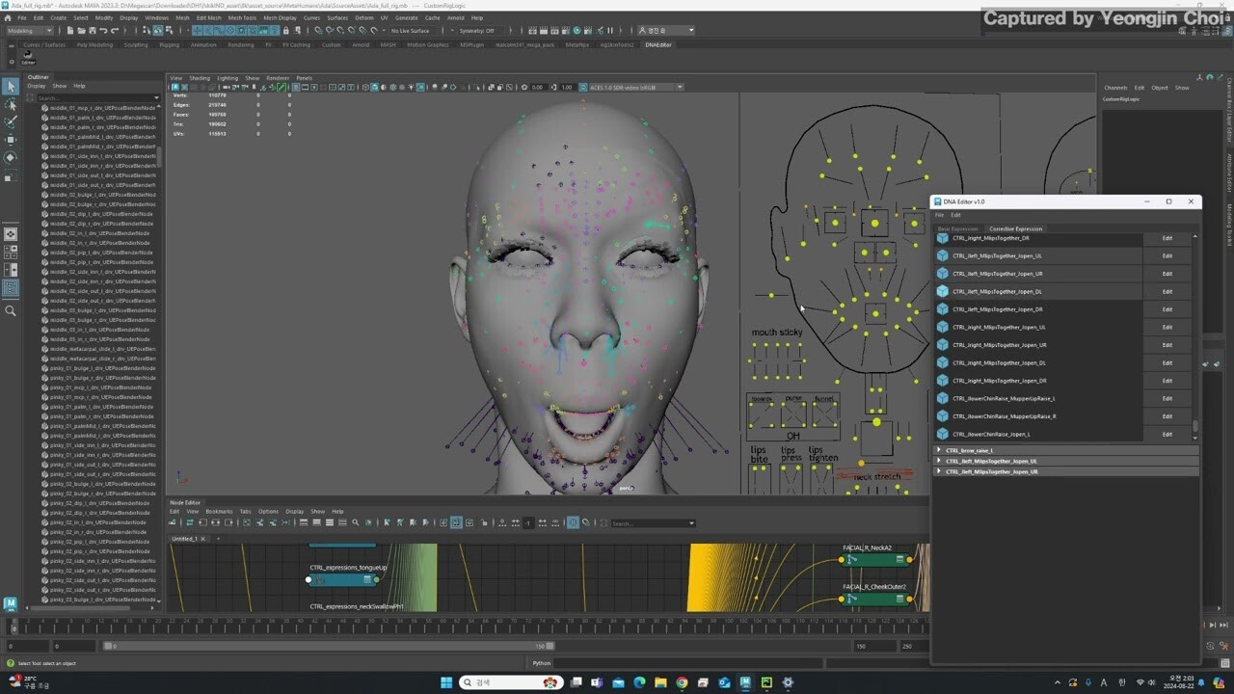Expand the CTRL_brow_raise_L section in DNA Editor
Viewport: 1234px width, 694px height.
pyautogui.click(x=940, y=450)
